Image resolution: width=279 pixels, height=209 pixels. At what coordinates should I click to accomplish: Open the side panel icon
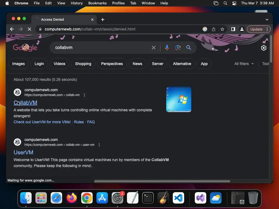pos(233,29)
